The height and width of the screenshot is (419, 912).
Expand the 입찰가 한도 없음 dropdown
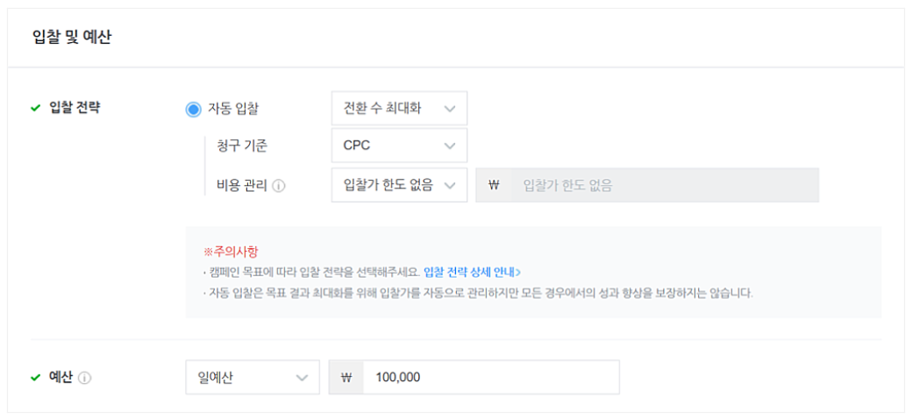point(400,185)
